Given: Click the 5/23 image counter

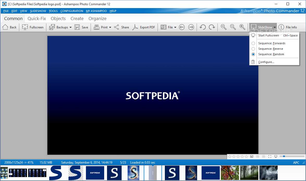Looking at the screenshot, I should [x=123, y=163].
